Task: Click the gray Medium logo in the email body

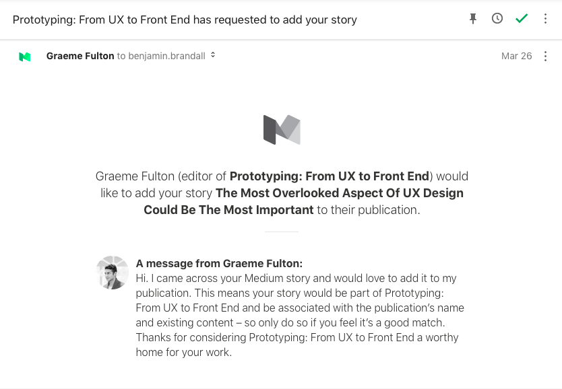Action: coord(282,130)
